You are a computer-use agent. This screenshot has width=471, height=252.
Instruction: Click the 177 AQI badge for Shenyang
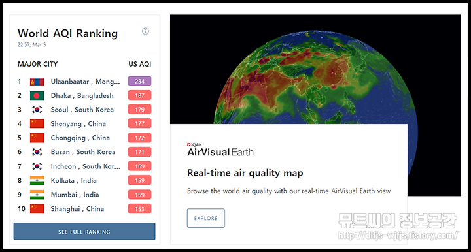pyautogui.click(x=140, y=123)
